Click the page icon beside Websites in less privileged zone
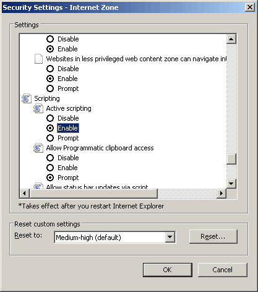The height and width of the screenshot is (292, 258). tap(38, 59)
